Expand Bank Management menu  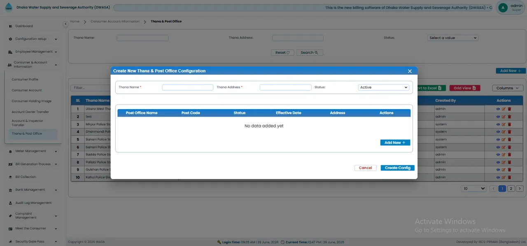click(x=33, y=190)
